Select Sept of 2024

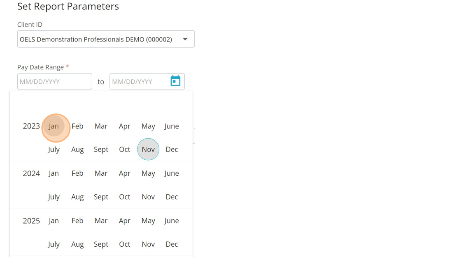tap(101, 197)
